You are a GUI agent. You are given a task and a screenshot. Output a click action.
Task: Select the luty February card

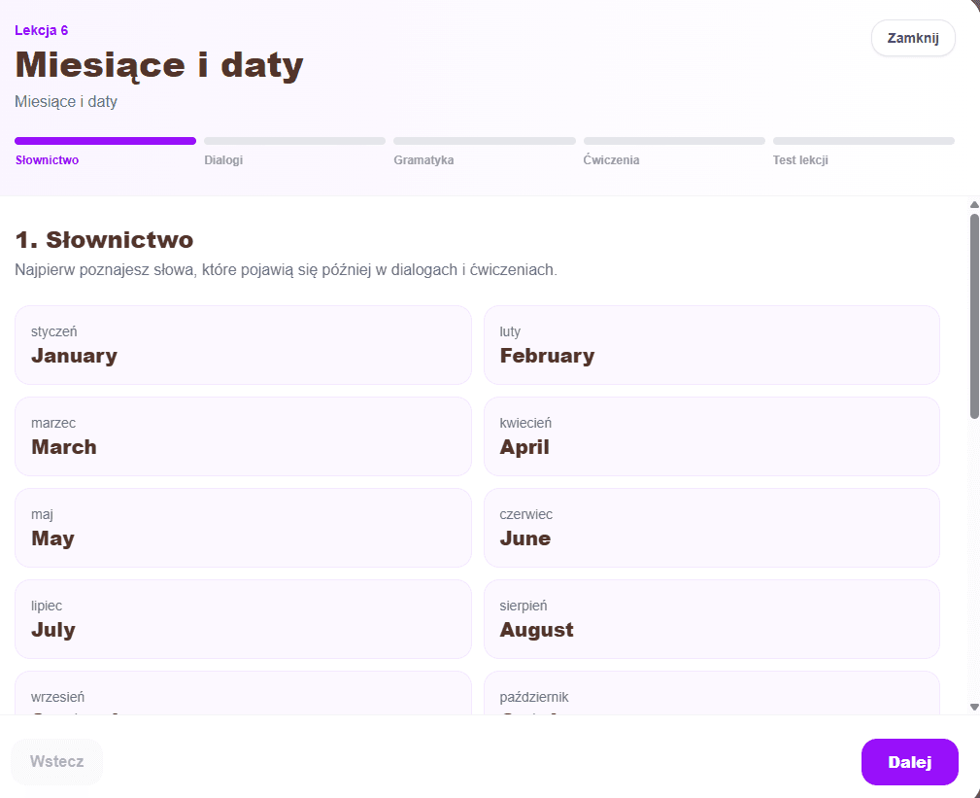coord(712,345)
